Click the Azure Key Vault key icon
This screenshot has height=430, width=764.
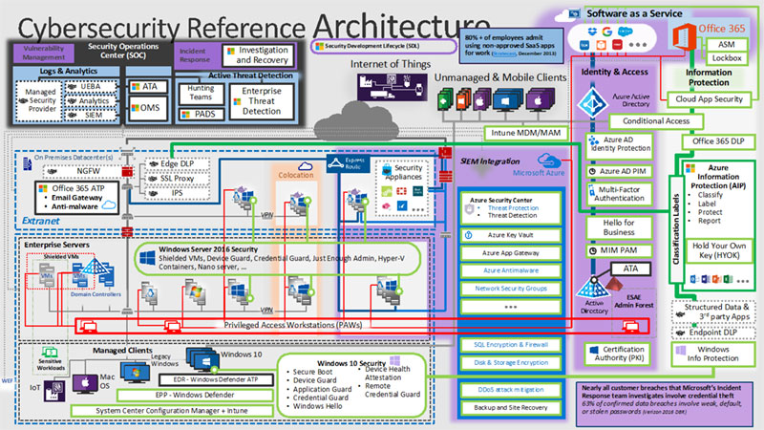coord(468,235)
